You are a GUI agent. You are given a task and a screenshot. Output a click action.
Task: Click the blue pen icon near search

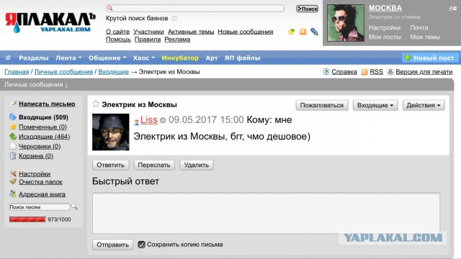(314, 32)
